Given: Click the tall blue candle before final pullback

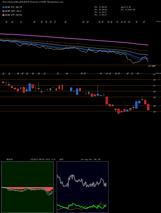Looking at the screenshot, I should (136, 105).
